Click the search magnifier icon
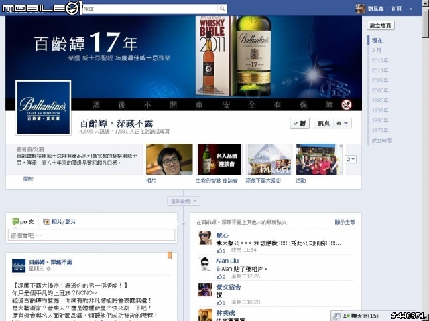The height and width of the screenshot is (321, 429). (x=222, y=9)
